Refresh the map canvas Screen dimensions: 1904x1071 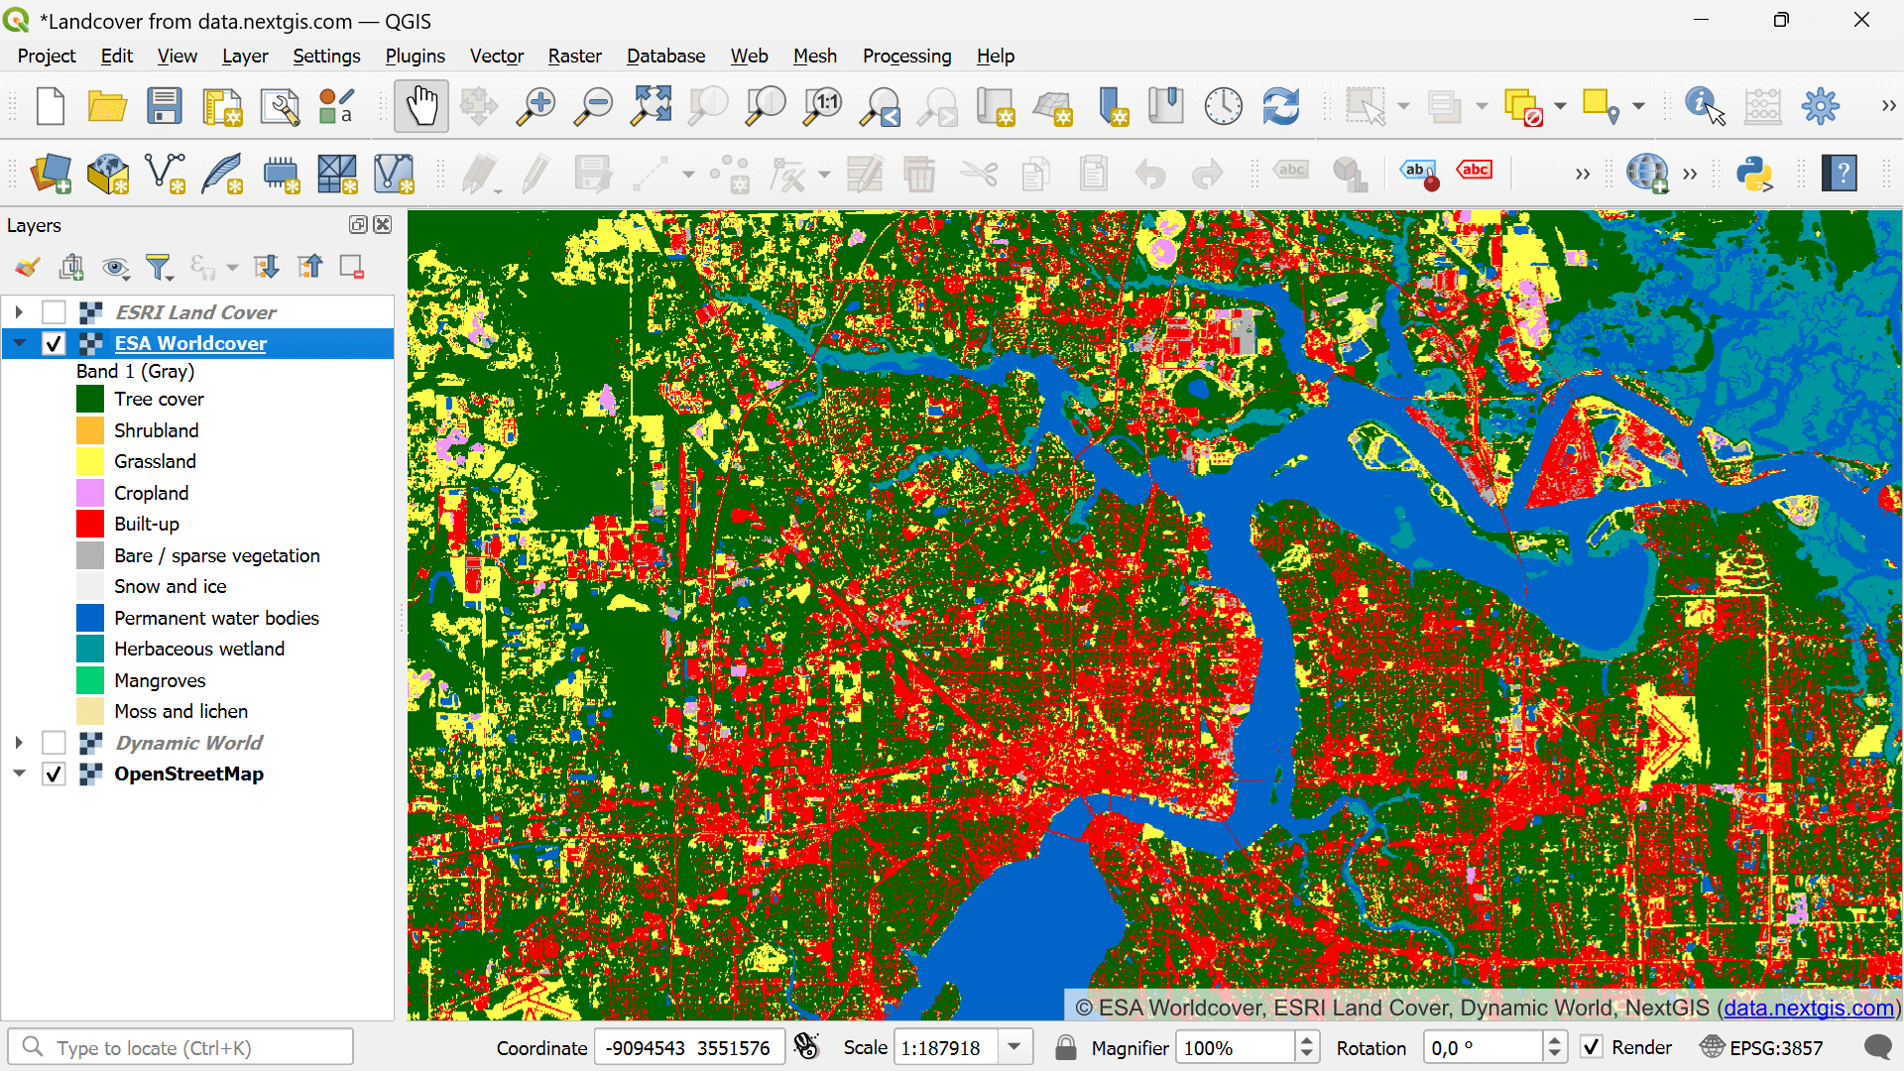tap(1281, 106)
